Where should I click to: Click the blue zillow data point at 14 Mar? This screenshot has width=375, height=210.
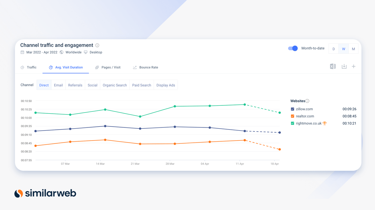[x=105, y=126]
